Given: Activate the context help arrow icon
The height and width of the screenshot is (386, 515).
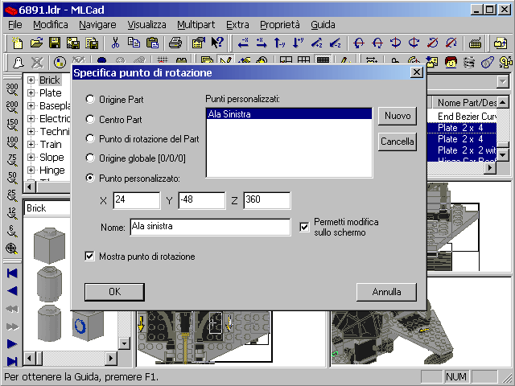Looking at the screenshot, I should [217, 43].
